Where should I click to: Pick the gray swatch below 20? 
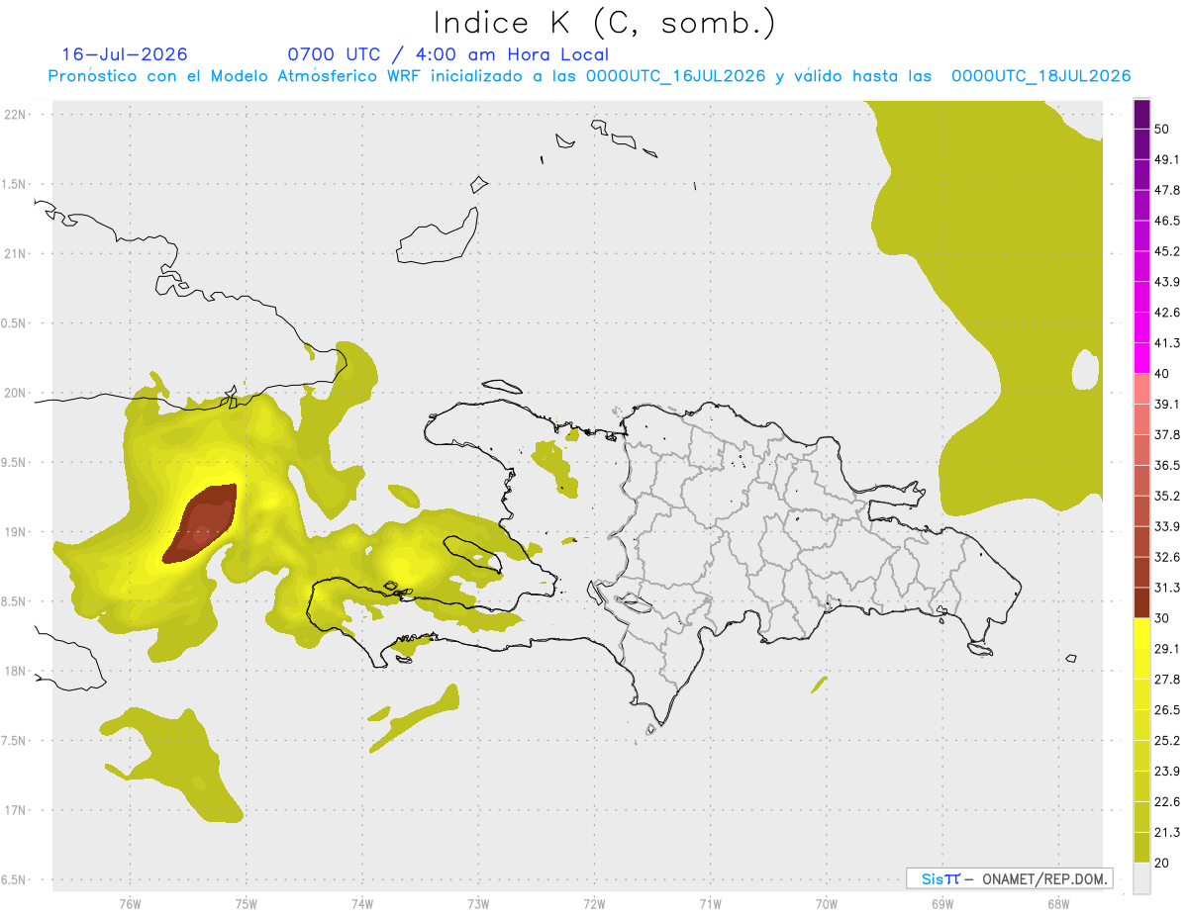[1141, 878]
